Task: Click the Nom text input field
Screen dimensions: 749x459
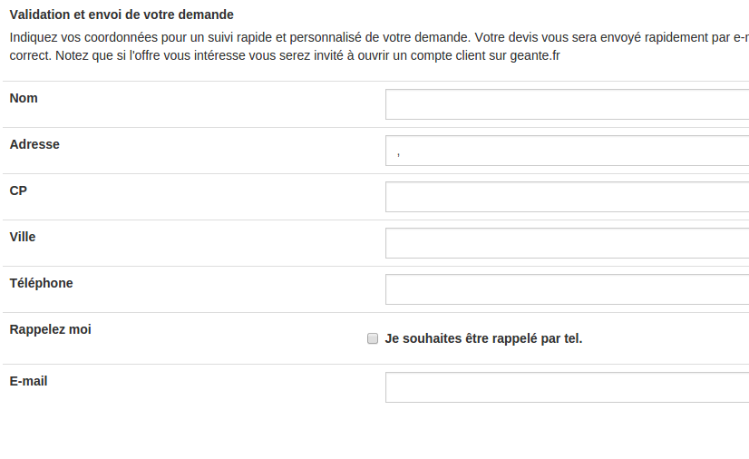Action: click(x=567, y=104)
